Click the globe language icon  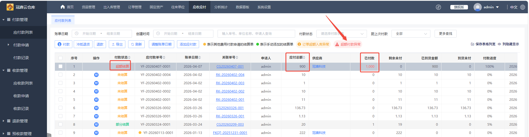[x=523, y=7]
